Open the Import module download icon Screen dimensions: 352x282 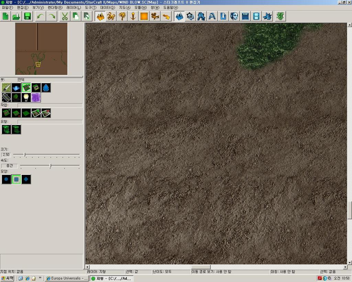[x=223, y=17]
